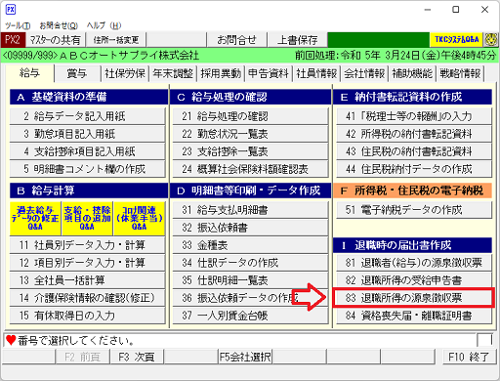Select 32 振込依頼書
This screenshot has width=500, height=381.
pos(250,228)
